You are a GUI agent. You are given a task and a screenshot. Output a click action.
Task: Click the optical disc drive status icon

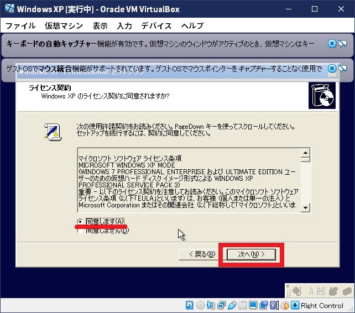click(x=200, y=305)
